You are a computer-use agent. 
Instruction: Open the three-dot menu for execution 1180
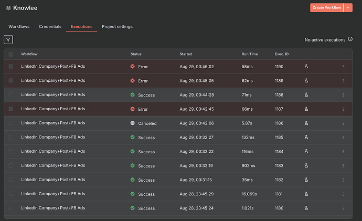(x=343, y=208)
